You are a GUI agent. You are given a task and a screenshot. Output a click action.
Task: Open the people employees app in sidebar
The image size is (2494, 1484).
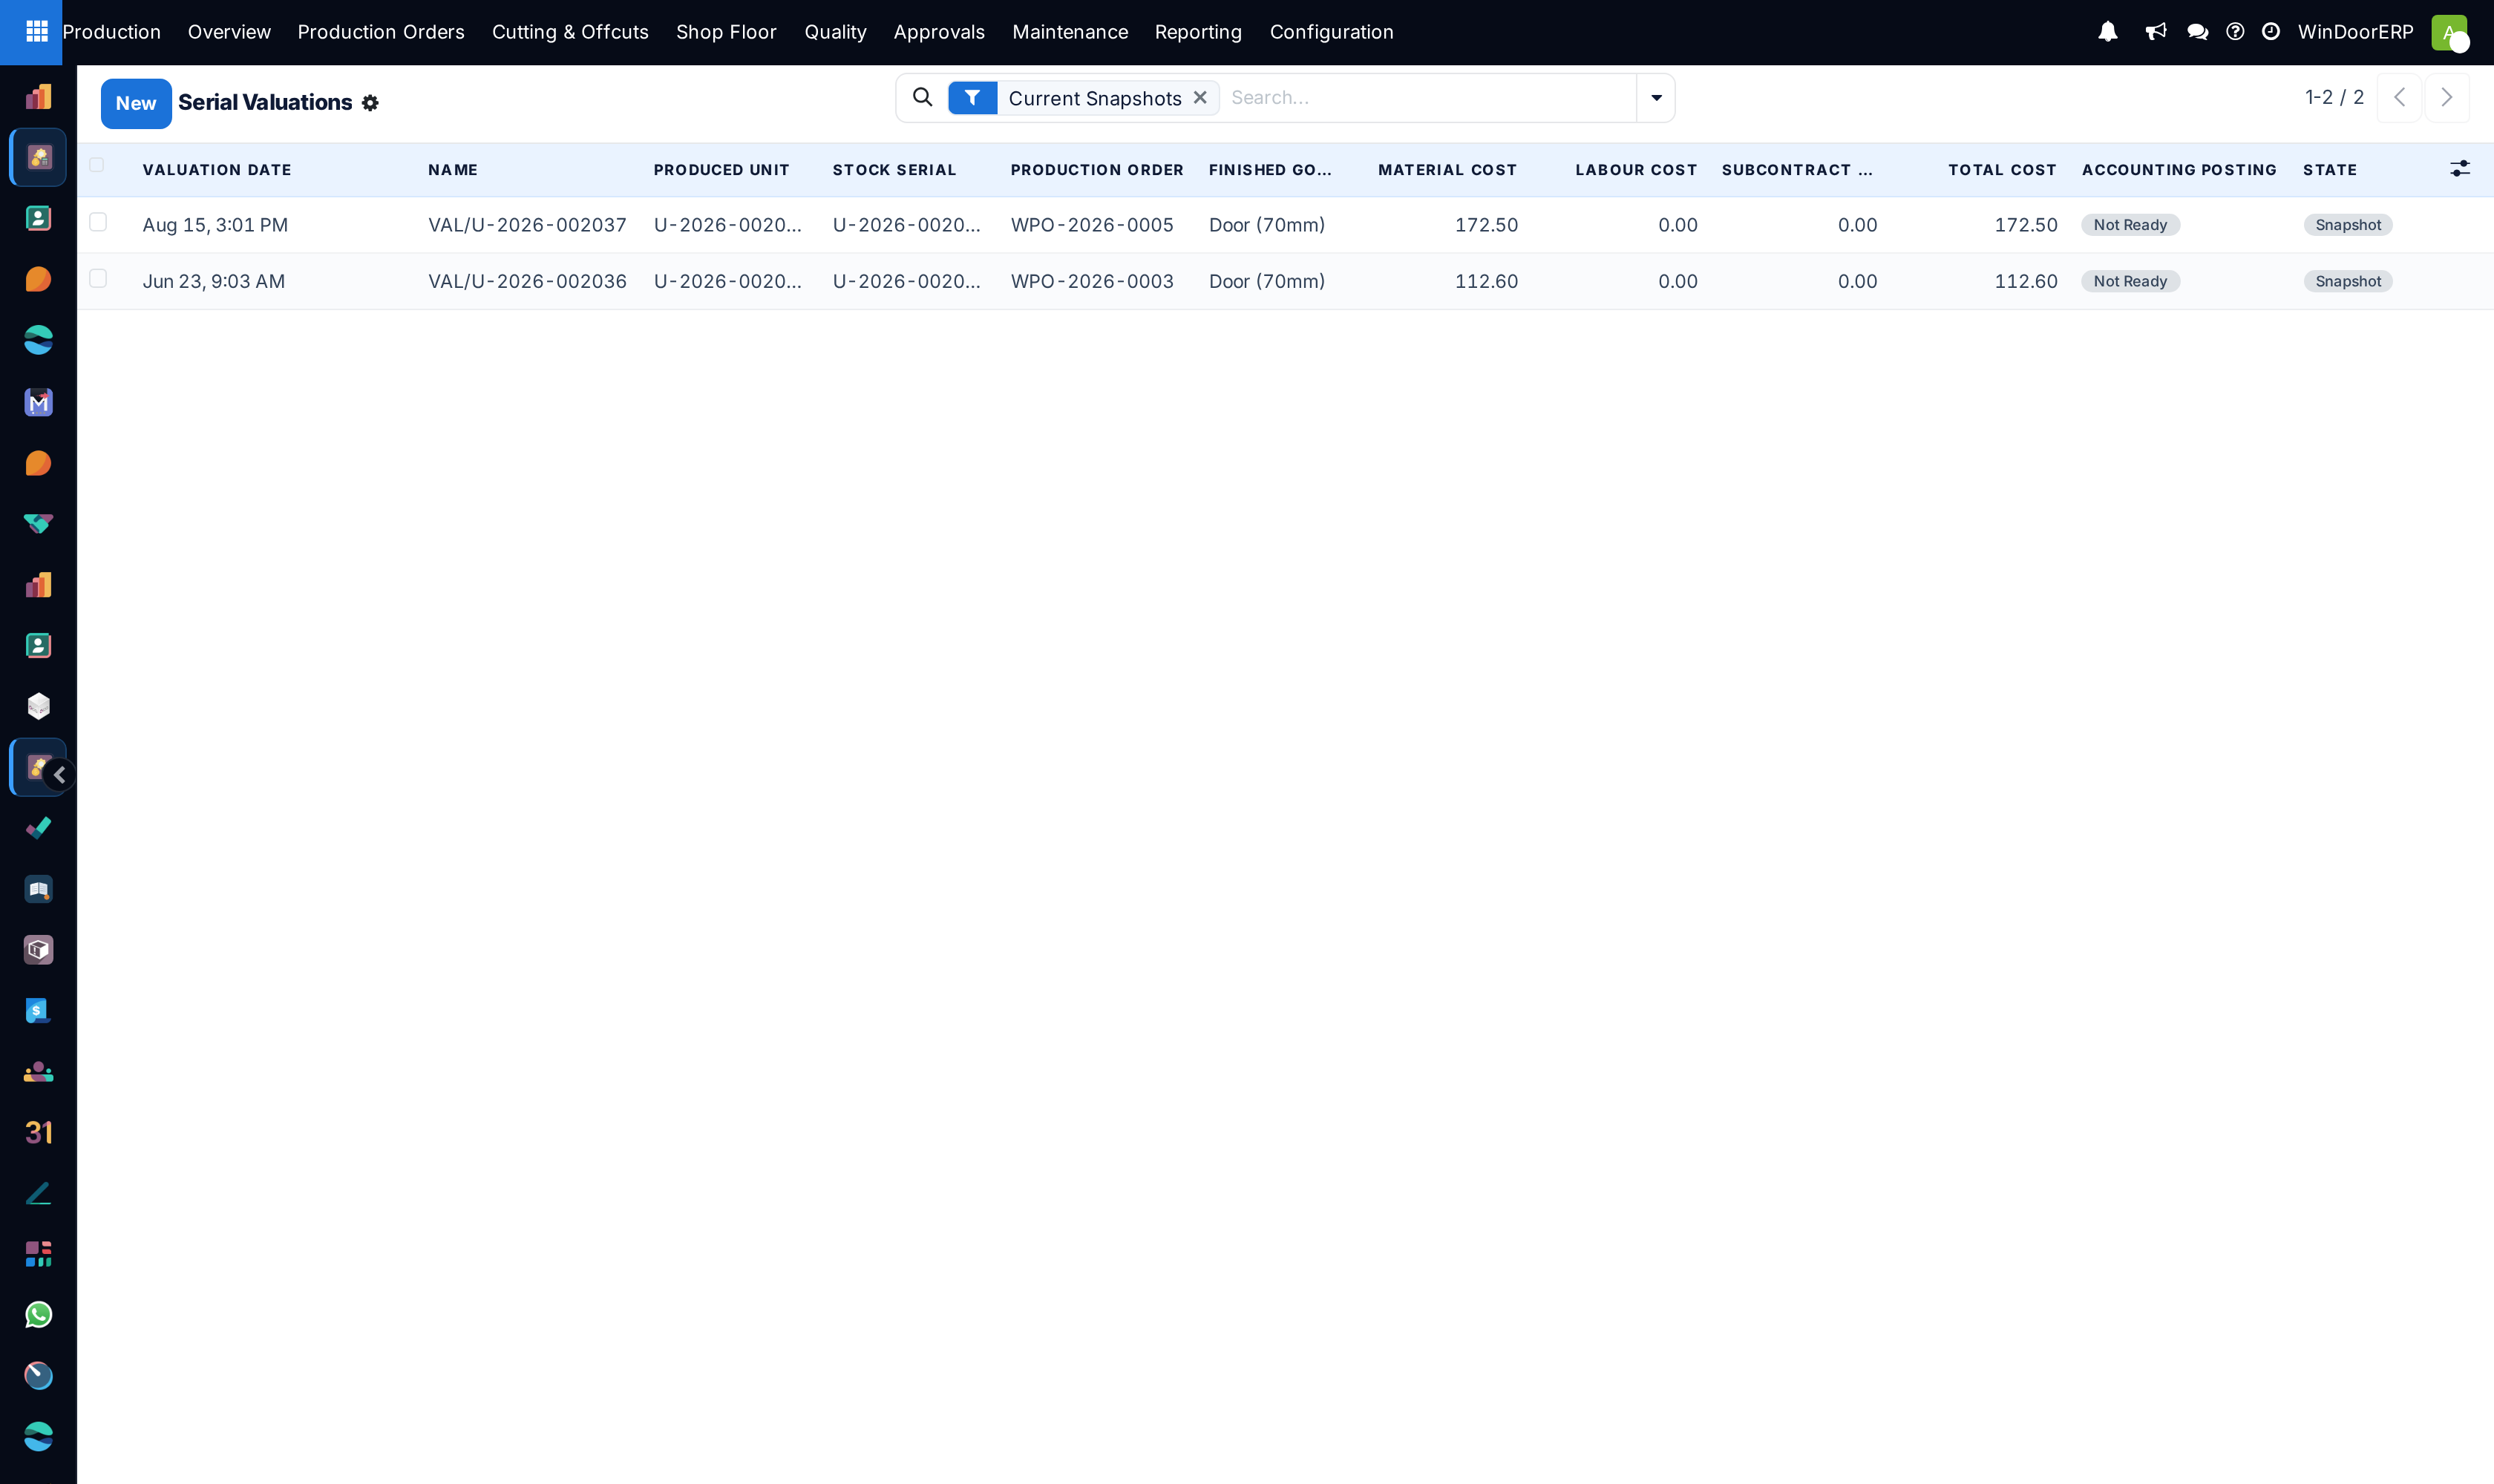(x=38, y=1072)
